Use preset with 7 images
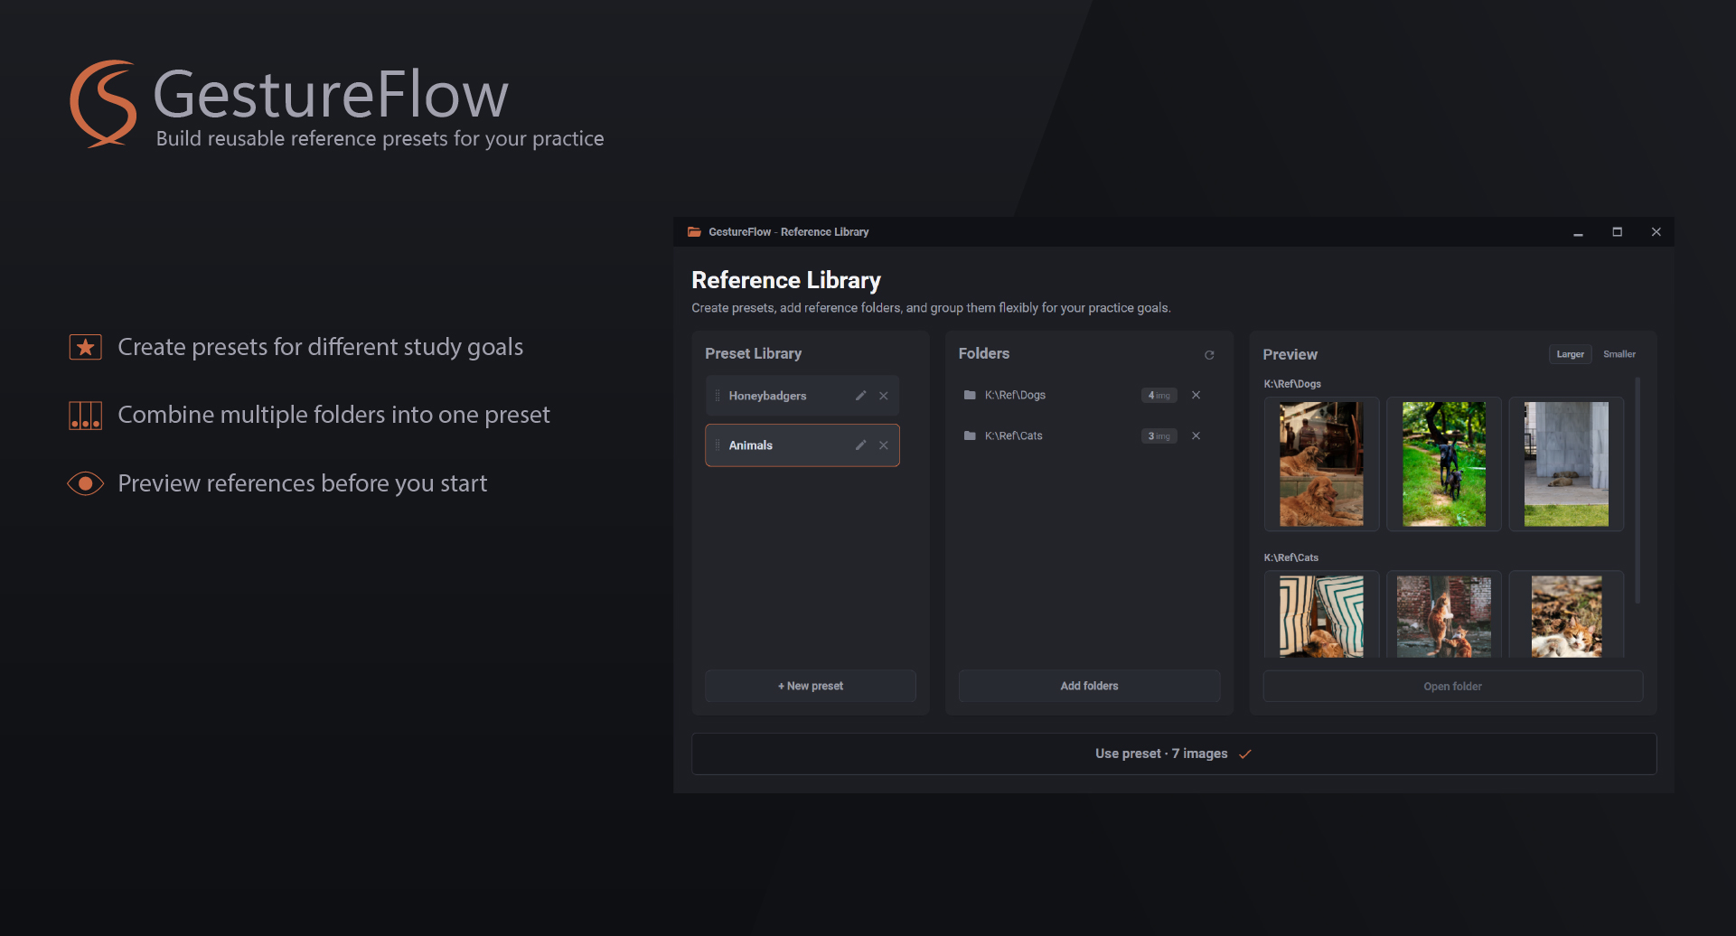The image size is (1736, 936). 1174,753
